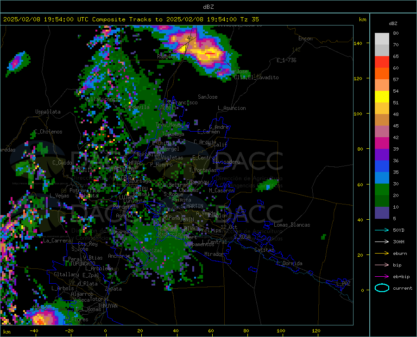
Task: Click the 'dBZ' title at window top
Action: (208, 7)
